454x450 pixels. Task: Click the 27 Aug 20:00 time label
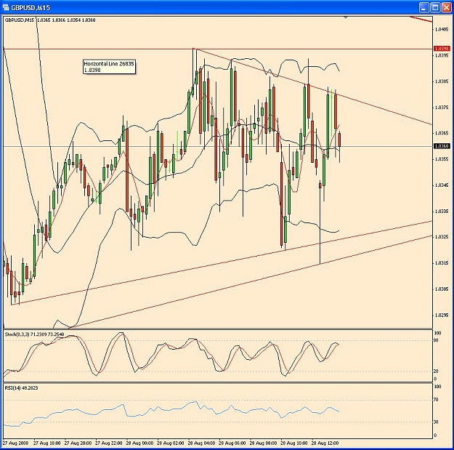[78, 443]
